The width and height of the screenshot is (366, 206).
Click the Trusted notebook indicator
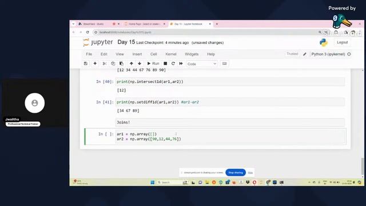(x=292, y=54)
